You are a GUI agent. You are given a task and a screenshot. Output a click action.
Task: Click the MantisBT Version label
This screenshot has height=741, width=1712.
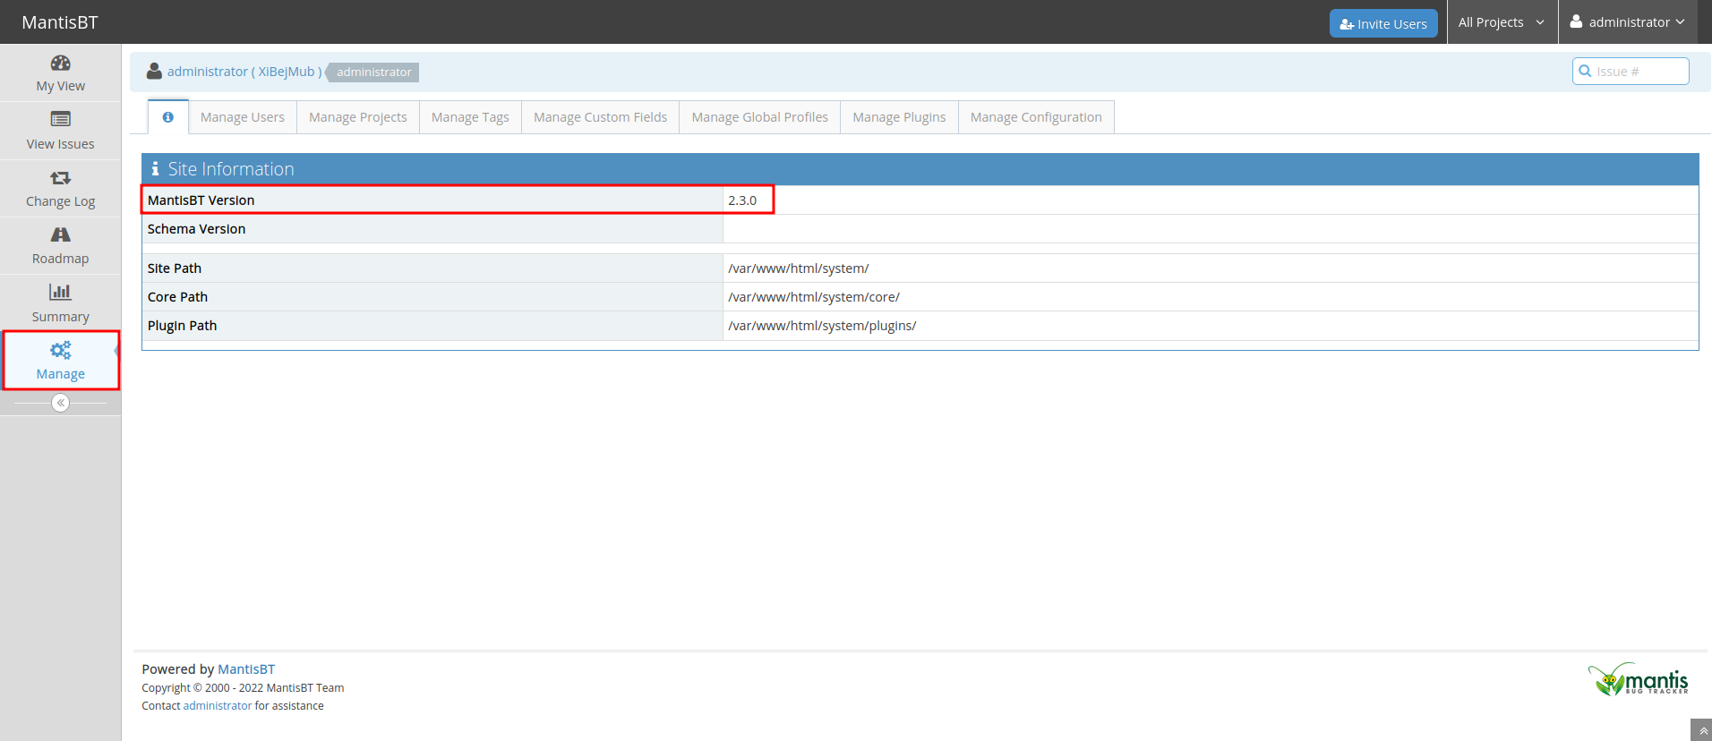[x=201, y=200]
